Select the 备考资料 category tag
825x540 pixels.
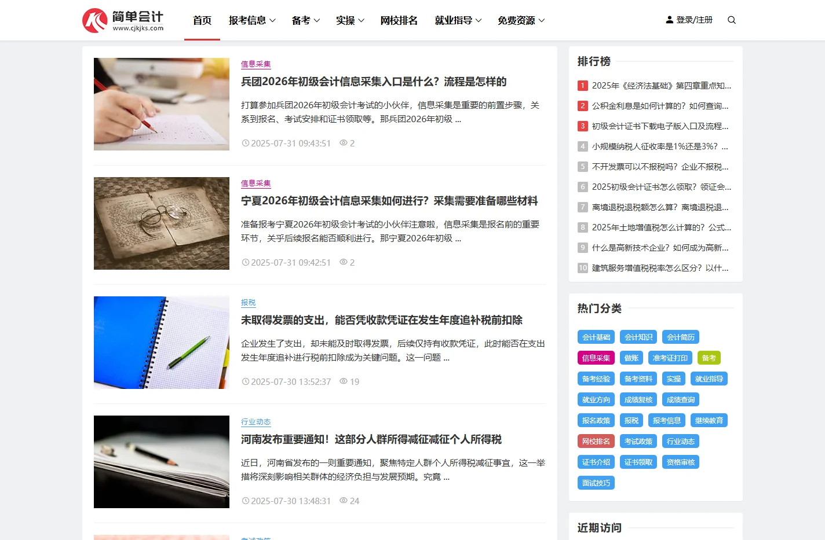[638, 379]
